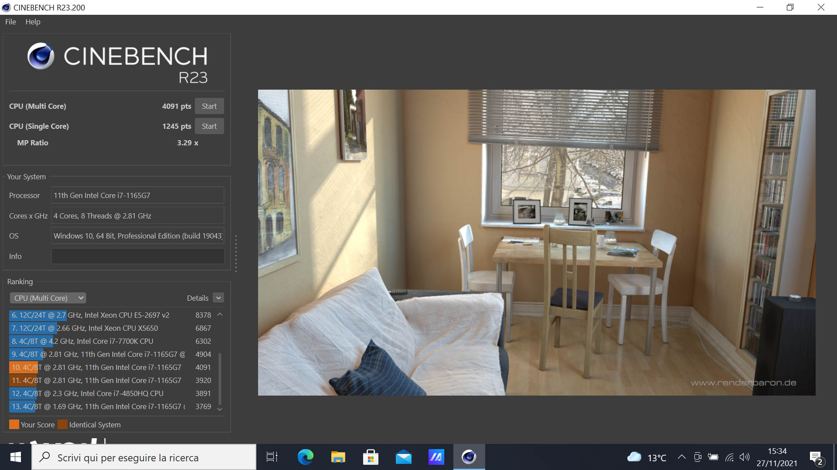Open File Explorer from the taskbar
Screen dimensions: 837x470
point(338,457)
